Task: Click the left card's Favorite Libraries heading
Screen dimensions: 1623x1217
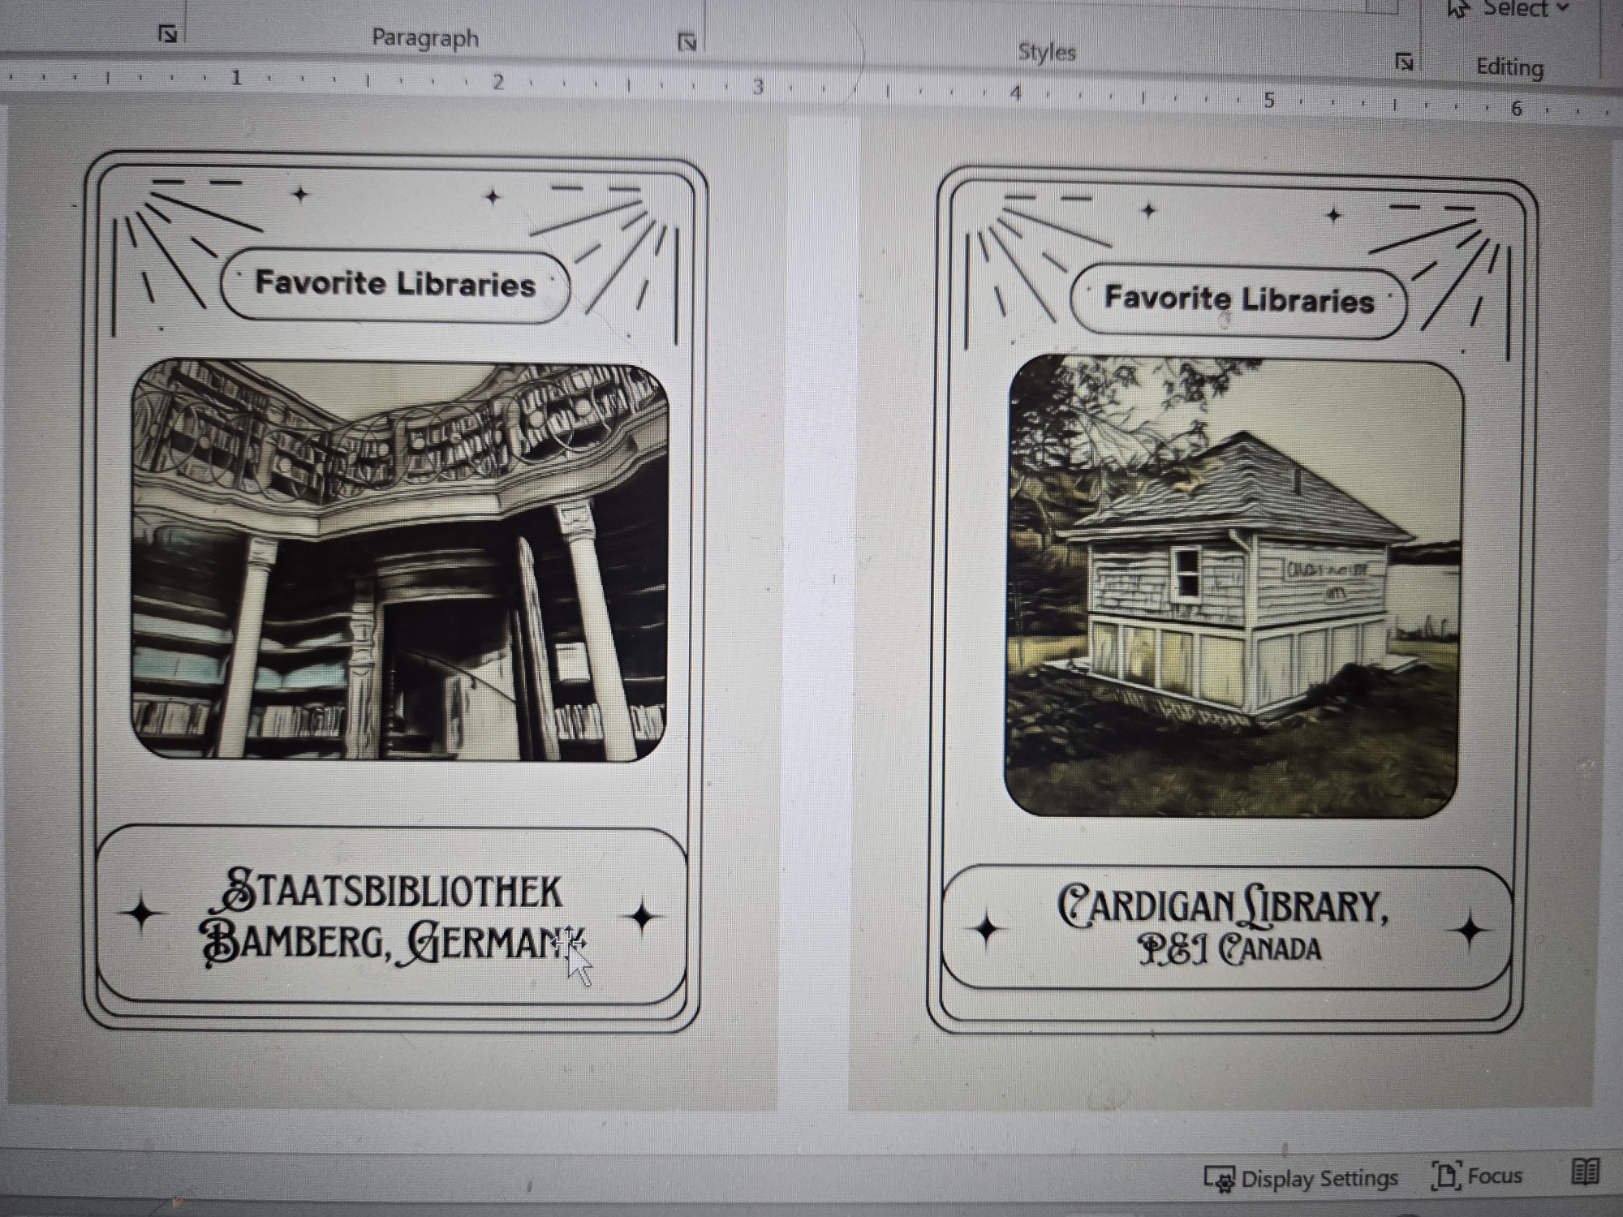Action: pyautogui.click(x=395, y=284)
